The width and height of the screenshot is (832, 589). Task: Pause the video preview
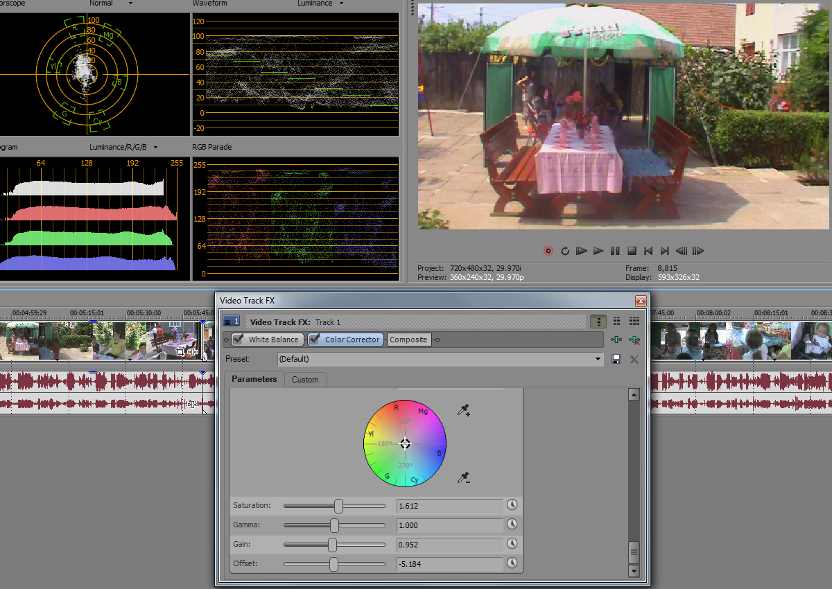click(x=615, y=251)
